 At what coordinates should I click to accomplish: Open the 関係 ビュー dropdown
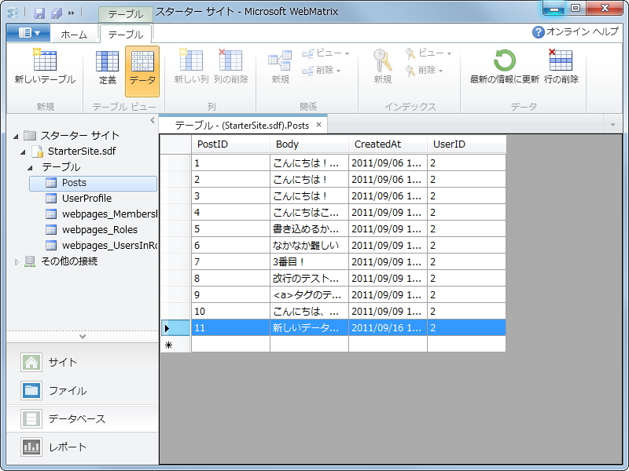click(326, 53)
